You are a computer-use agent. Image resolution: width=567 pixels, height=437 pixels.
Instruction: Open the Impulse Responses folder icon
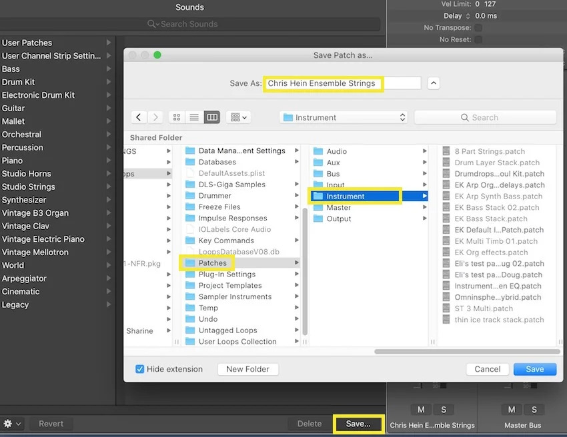point(190,218)
